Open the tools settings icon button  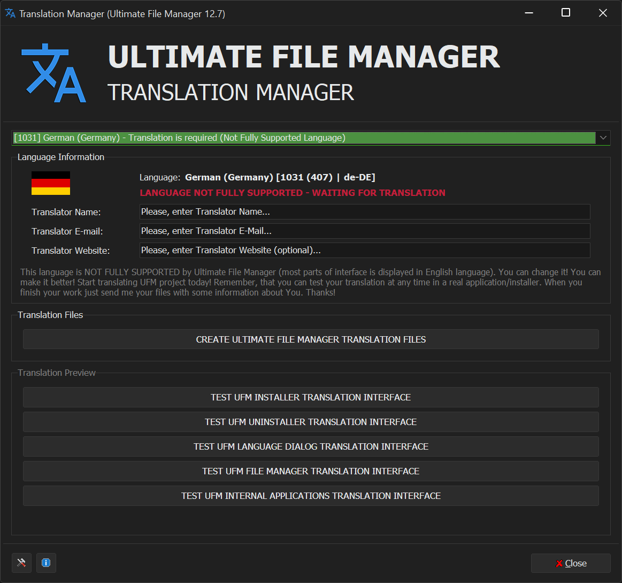[21, 563]
